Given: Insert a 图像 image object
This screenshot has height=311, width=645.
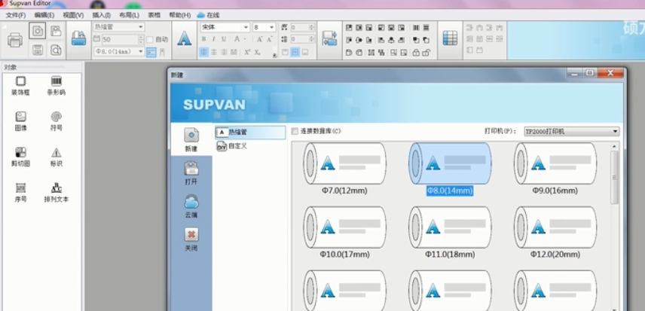Looking at the screenshot, I should coord(20,121).
